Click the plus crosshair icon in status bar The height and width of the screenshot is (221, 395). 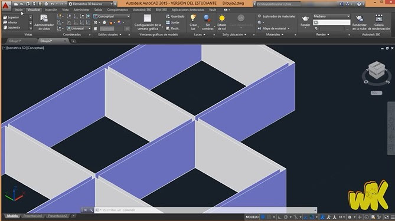pyautogui.click(x=360, y=217)
